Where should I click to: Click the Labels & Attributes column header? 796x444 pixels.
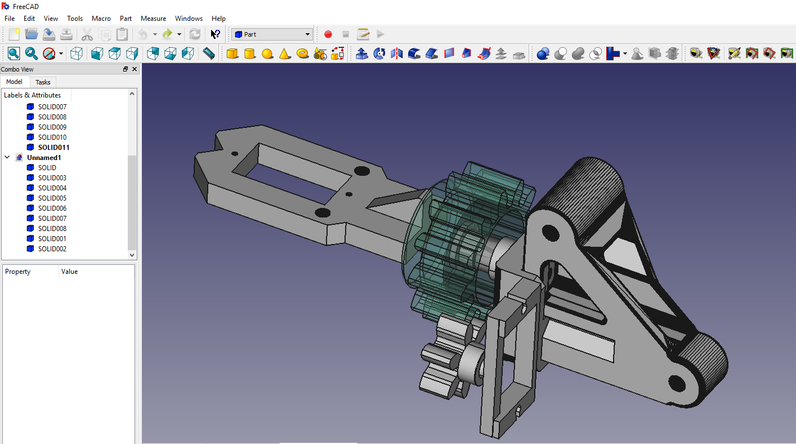pyautogui.click(x=36, y=95)
